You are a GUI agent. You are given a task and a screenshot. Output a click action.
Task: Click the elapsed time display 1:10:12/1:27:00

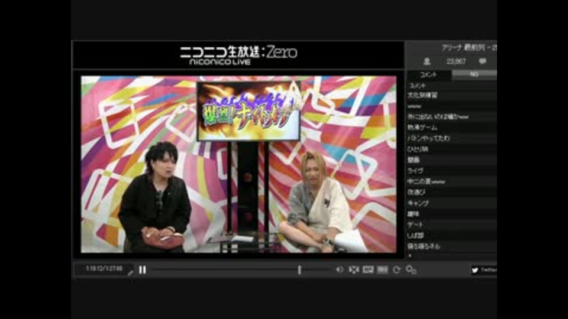point(104,269)
